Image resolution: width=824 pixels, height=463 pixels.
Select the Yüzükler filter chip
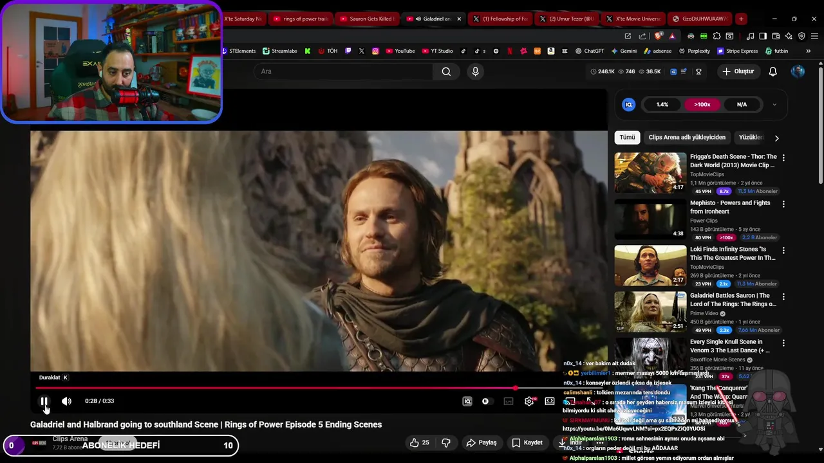click(751, 137)
